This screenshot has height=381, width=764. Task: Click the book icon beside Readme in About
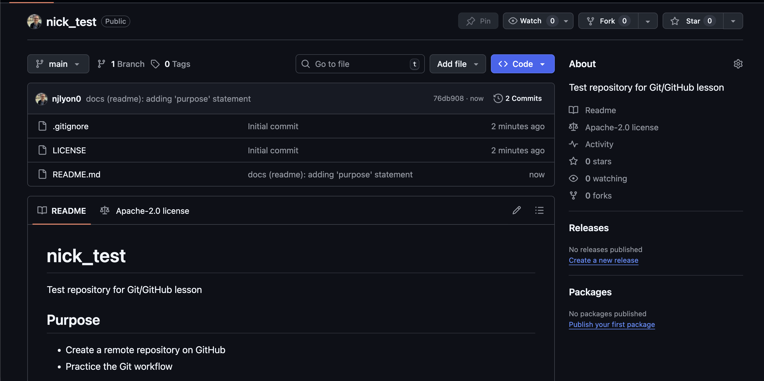point(573,110)
